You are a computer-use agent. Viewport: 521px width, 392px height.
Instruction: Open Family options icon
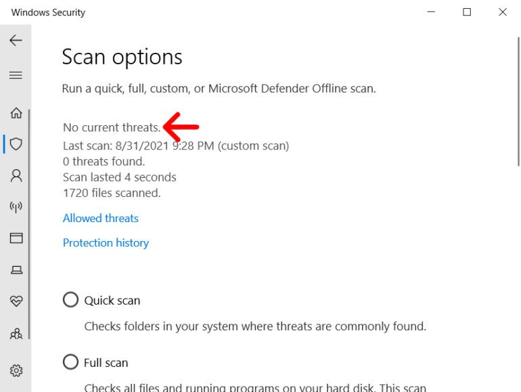[16, 333]
